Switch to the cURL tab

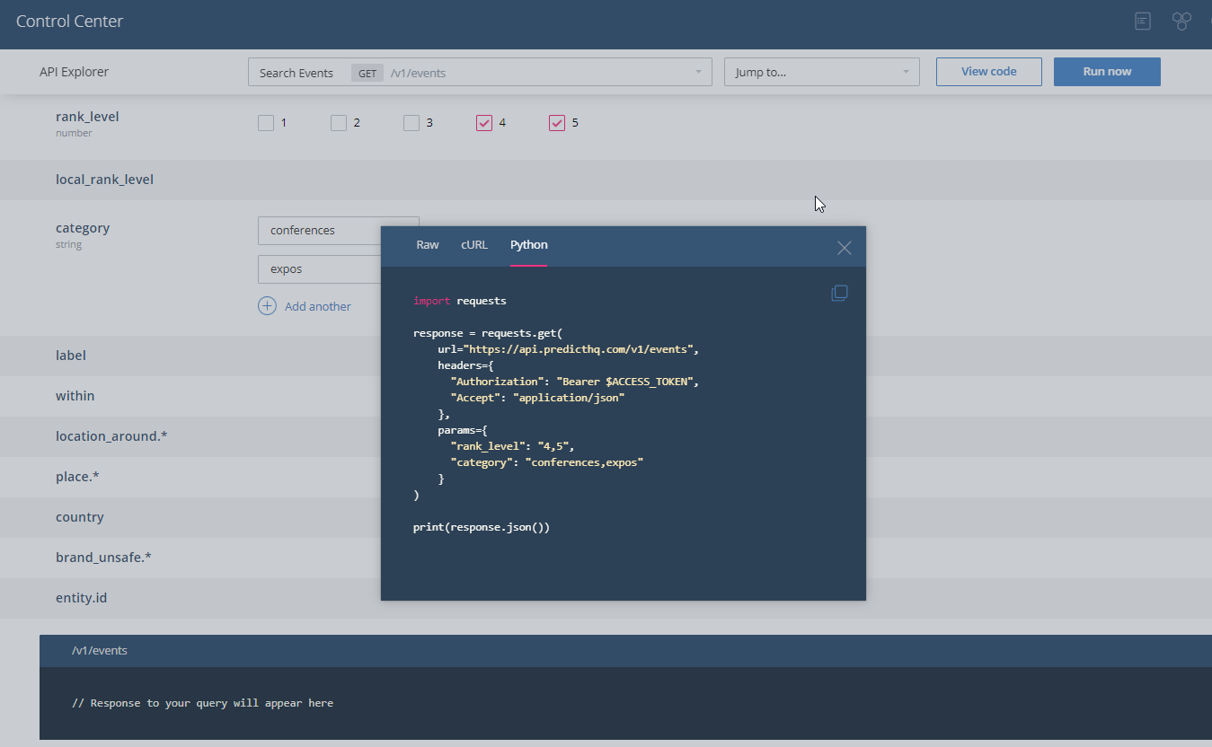tap(474, 245)
